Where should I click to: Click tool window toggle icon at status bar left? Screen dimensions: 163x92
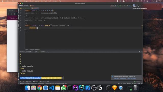pos(19,84)
